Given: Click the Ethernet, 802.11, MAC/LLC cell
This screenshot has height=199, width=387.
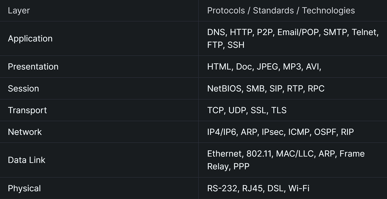Looking at the screenshot, I should pos(293,160).
